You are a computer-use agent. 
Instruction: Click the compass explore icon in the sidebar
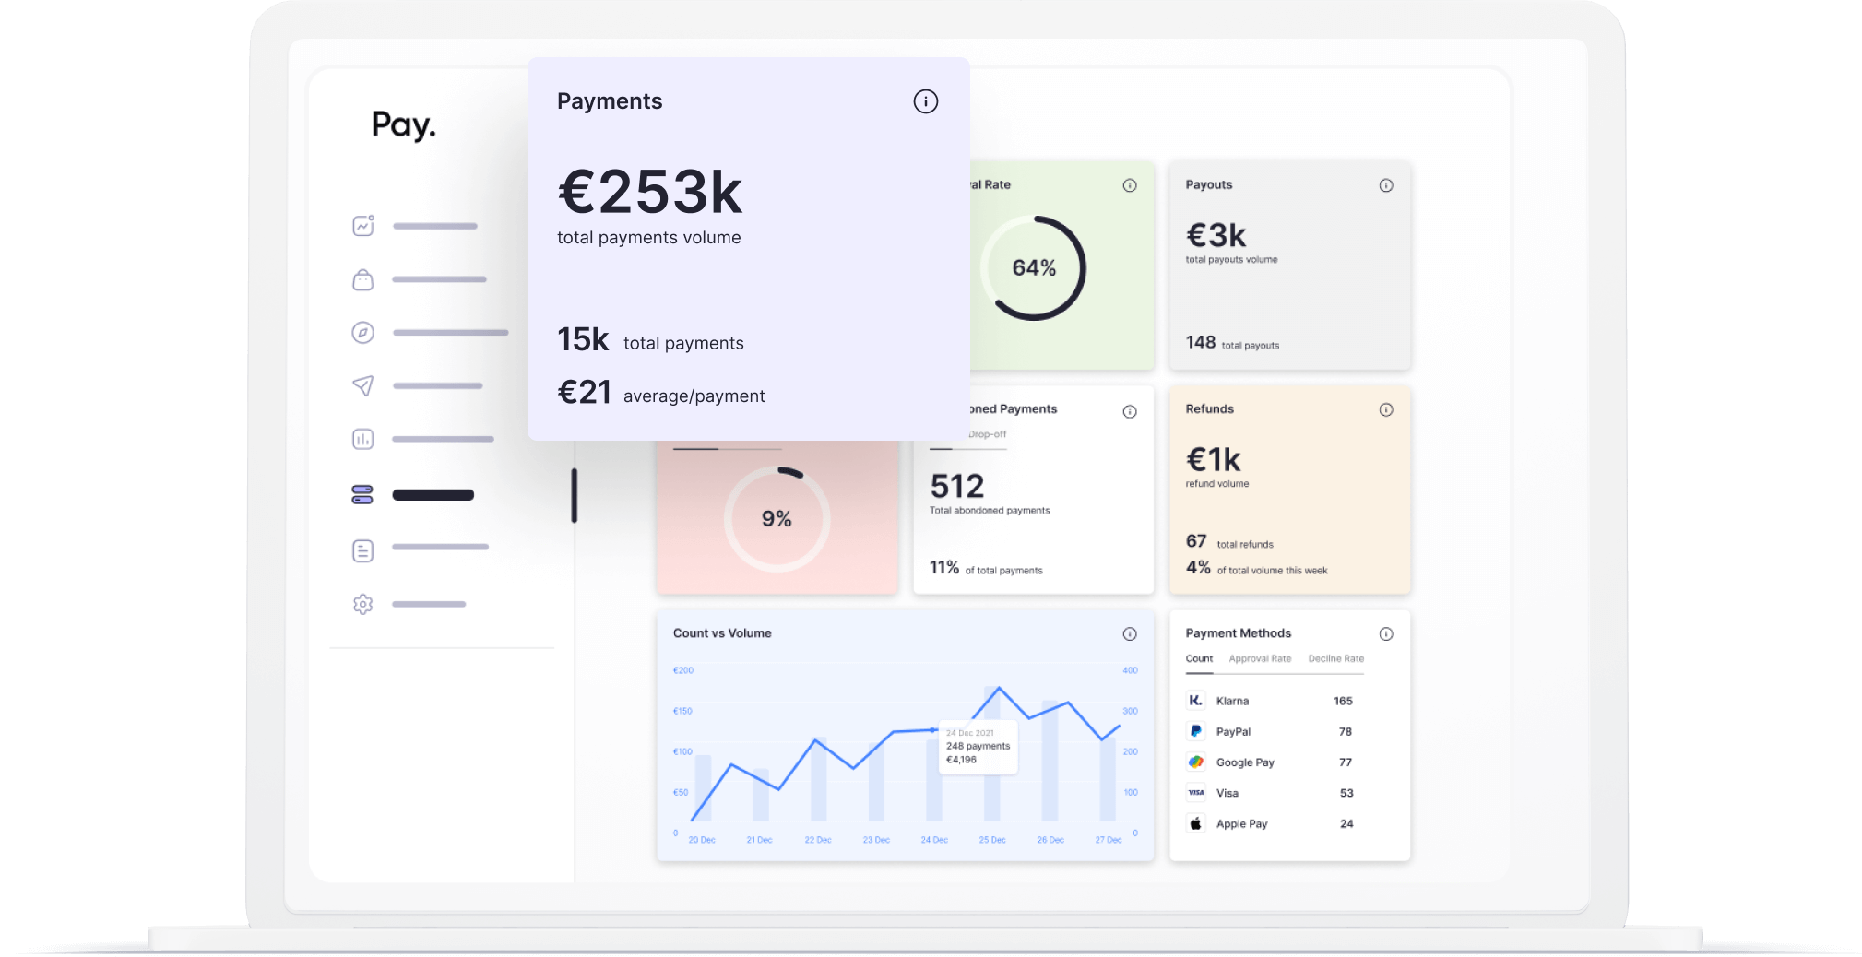click(x=362, y=332)
